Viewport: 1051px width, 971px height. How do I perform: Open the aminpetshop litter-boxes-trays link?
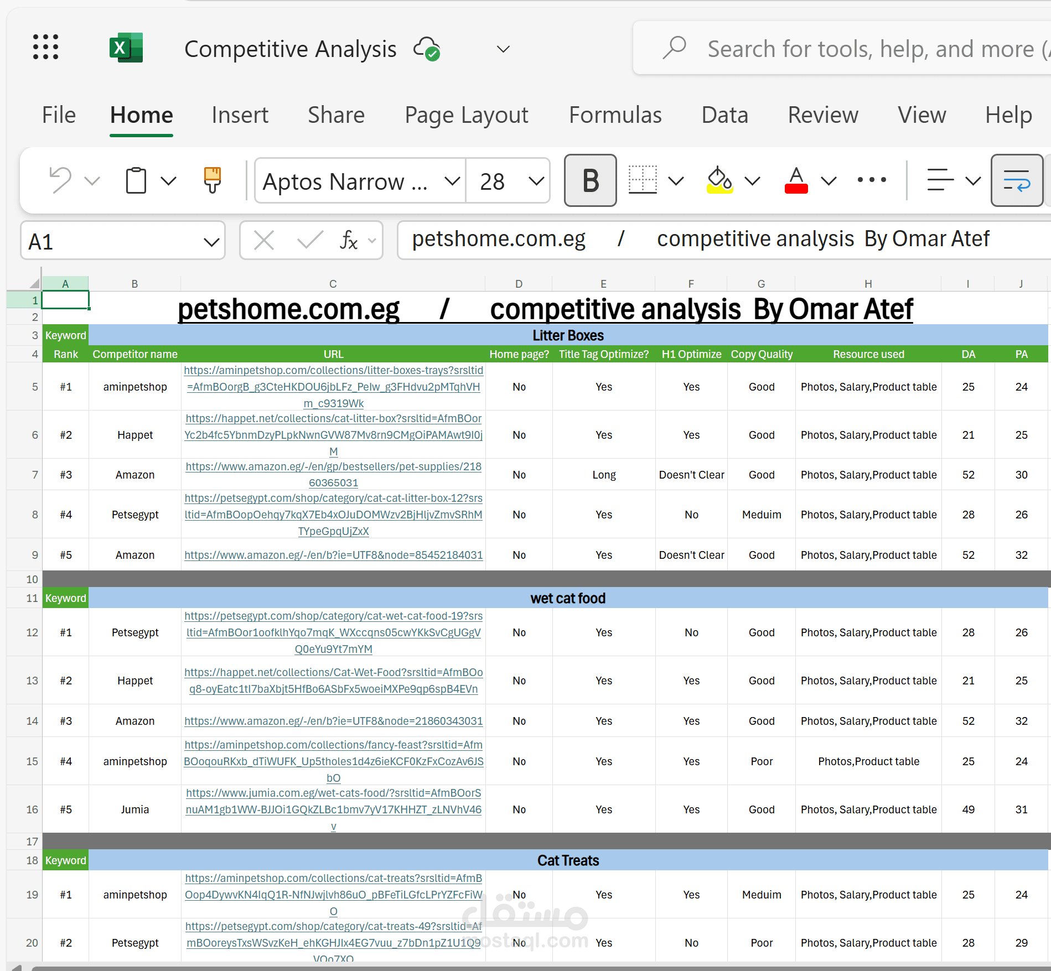(333, 387)
